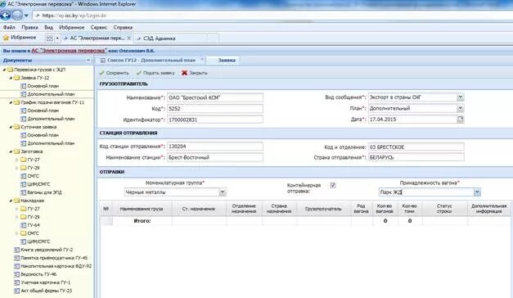Click the browser Back button
The height and width of the screenshot is (298, 513).
6,15
